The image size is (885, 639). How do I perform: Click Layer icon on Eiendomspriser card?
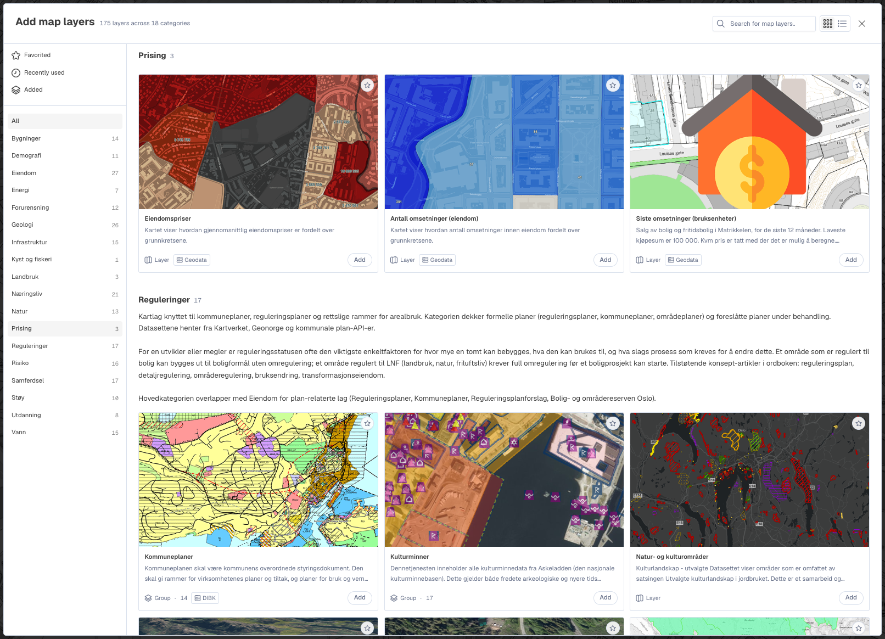(x=148, y=260)
